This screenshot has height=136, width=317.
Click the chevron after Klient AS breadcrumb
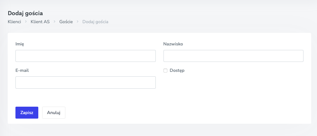tap(55, 22)
